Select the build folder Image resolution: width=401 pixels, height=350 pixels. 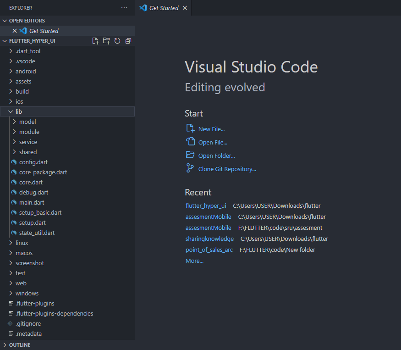[67, 91]
